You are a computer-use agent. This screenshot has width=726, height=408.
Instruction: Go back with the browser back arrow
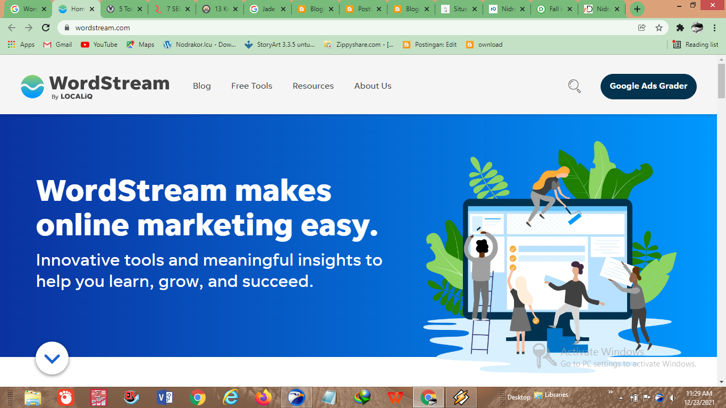pos(12,28)
